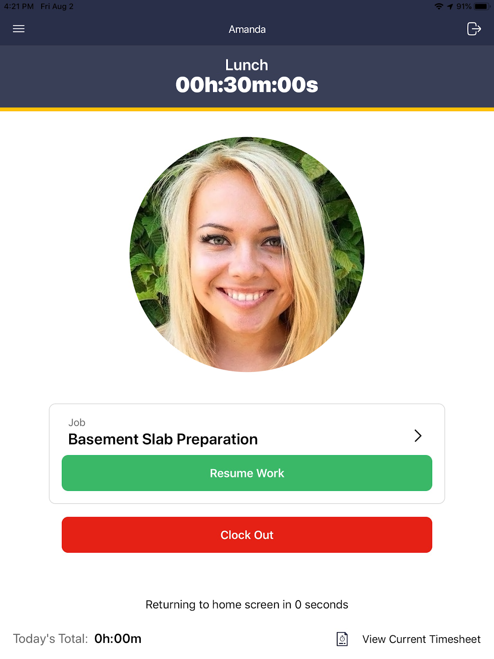Tap the Lunch timer display
This screenshot has width=494, height=659.
(x=247, y=85)
